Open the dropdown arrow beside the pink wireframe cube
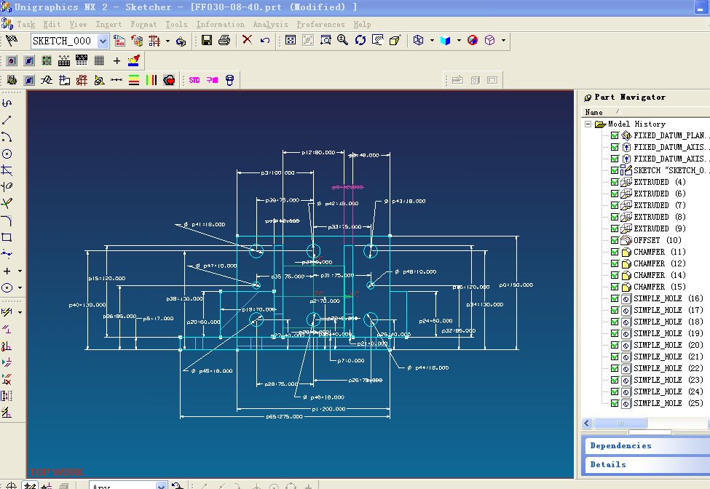This screenshot has height=489, width=710. point(503,40)
